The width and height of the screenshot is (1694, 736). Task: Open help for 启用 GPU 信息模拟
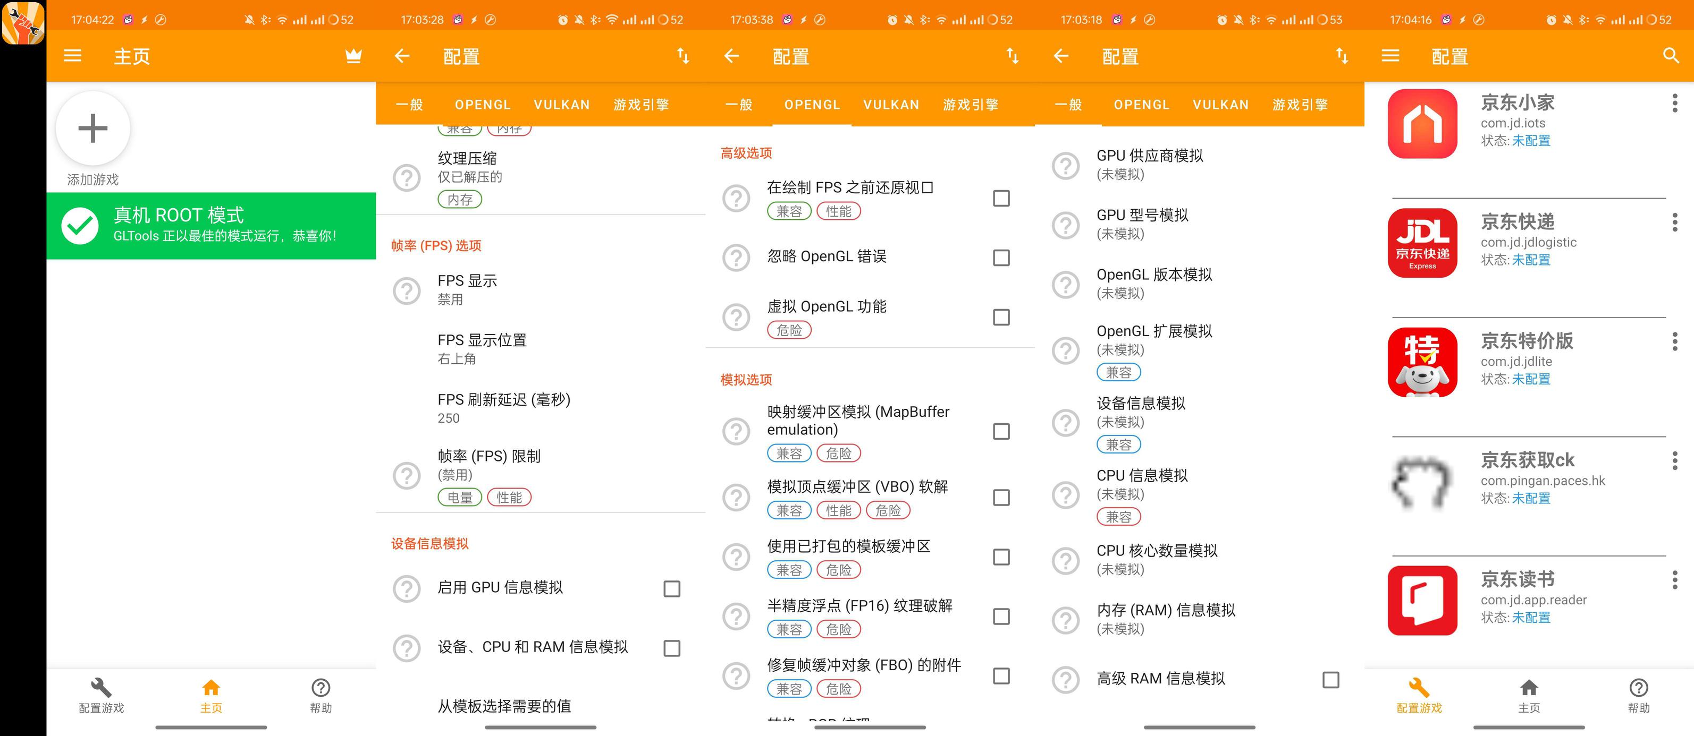[x=407, y=589]
